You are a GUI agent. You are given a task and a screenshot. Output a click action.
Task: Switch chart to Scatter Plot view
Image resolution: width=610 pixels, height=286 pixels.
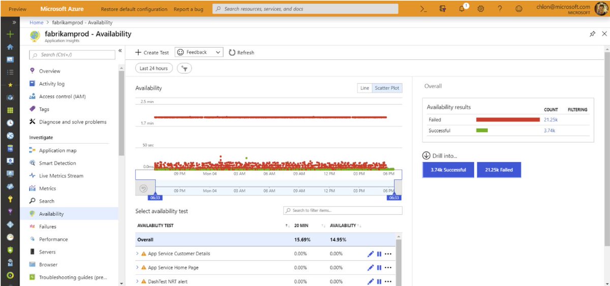(x=387, y=88)
